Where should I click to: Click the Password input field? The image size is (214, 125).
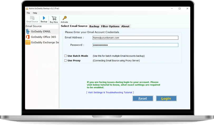tap(135, 45)
